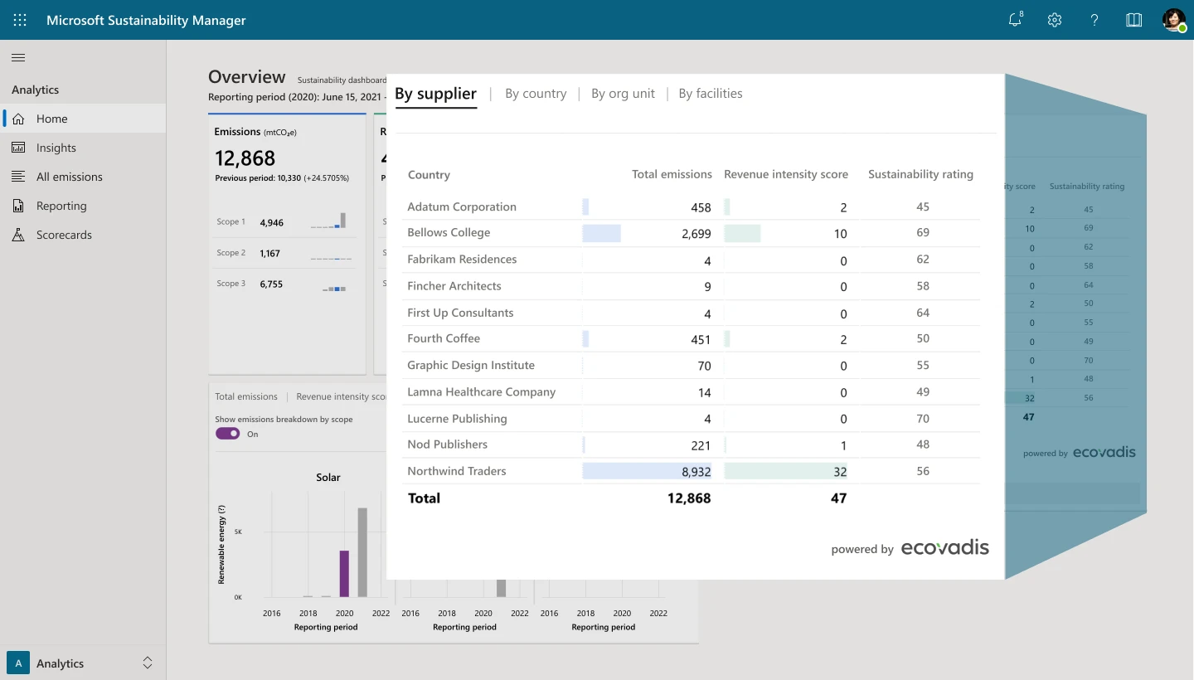Switch to the By country tab
The width and height of the screenshot is (1194, 680).
point(535,93)
